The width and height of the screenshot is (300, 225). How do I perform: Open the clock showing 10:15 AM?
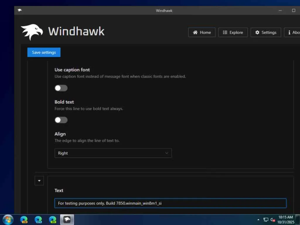click(x=286, y=220)
